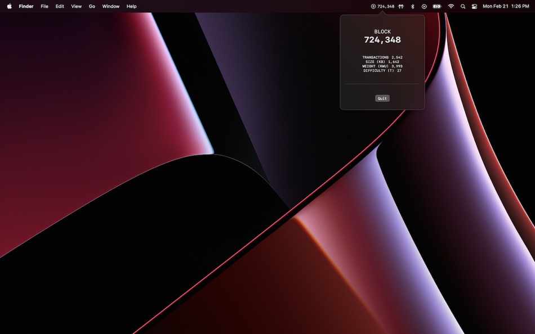Open the Now Playing menu bar icon
The height and width of the screenshot is (334, 535).
point(424,7)
